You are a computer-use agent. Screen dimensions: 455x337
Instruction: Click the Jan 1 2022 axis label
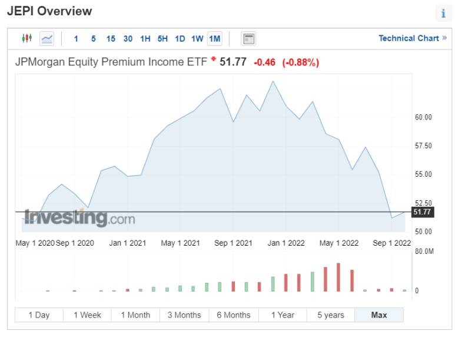click(286, 243)
